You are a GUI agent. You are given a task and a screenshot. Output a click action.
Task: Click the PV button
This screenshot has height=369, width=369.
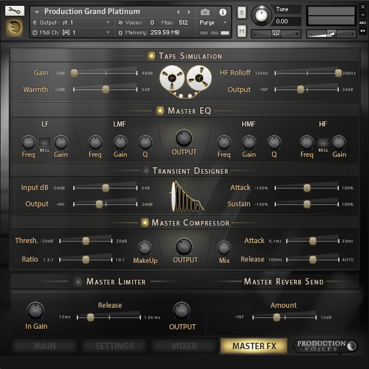click(x=363, y=31)
